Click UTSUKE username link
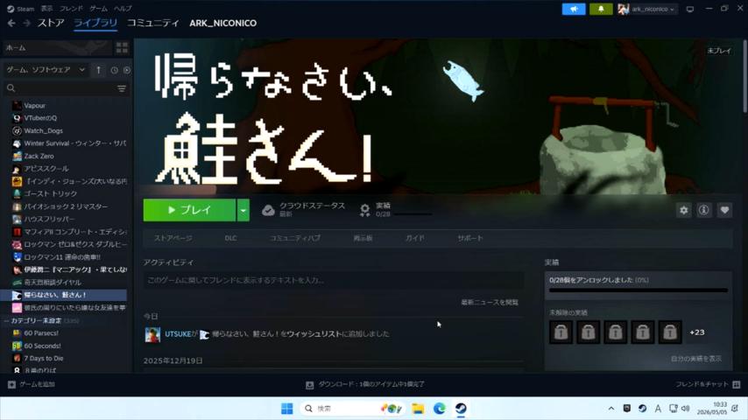The height and width of the screenshot is (420, 748). pyautogui.click(x=178, y=334)
